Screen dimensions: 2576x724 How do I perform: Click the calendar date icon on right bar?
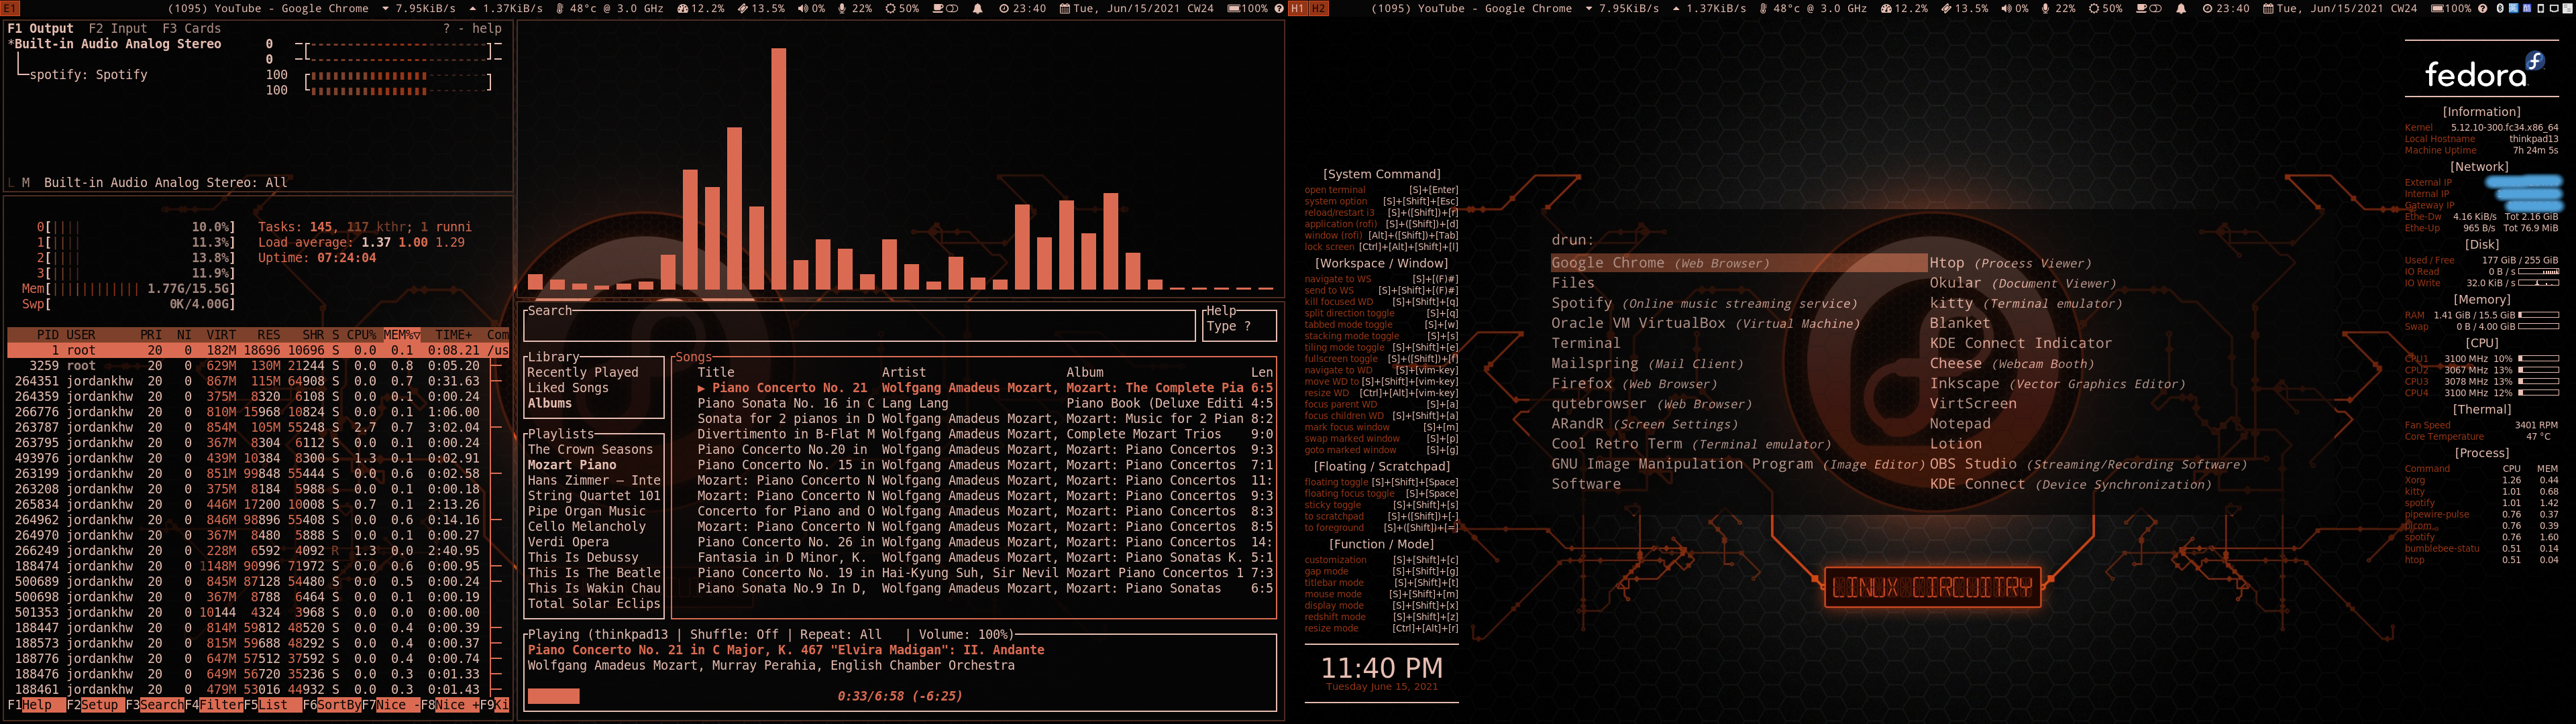tap(2269, 8)
